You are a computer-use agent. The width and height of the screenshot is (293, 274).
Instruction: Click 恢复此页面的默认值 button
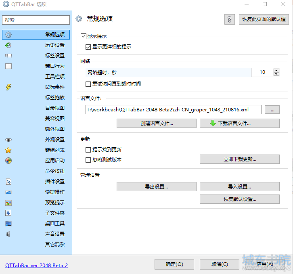pyautogui.click(x=264, y=19)
